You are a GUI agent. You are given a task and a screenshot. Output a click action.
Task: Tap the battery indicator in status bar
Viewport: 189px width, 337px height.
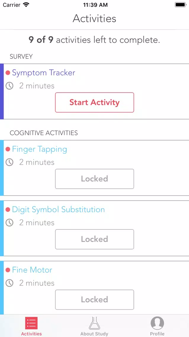181,5
